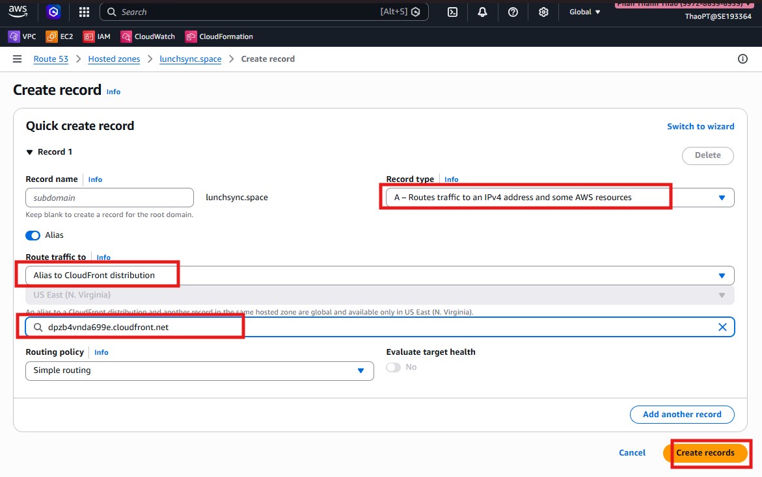Open settings gear in top bar
Screen dimensions: 762x477
[x=543, y=12]
